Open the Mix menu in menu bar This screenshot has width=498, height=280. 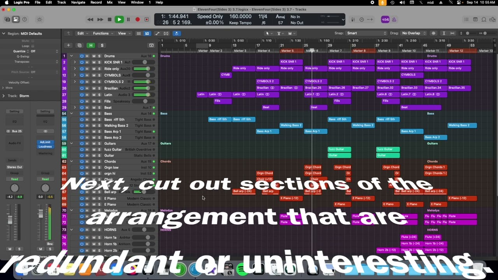click(110, 2)
